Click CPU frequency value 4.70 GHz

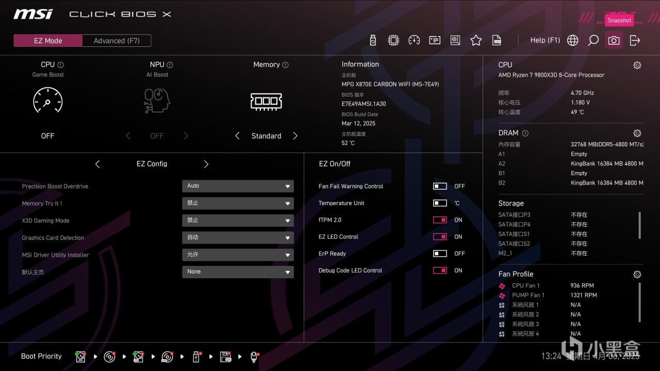[x=582, y=93]
